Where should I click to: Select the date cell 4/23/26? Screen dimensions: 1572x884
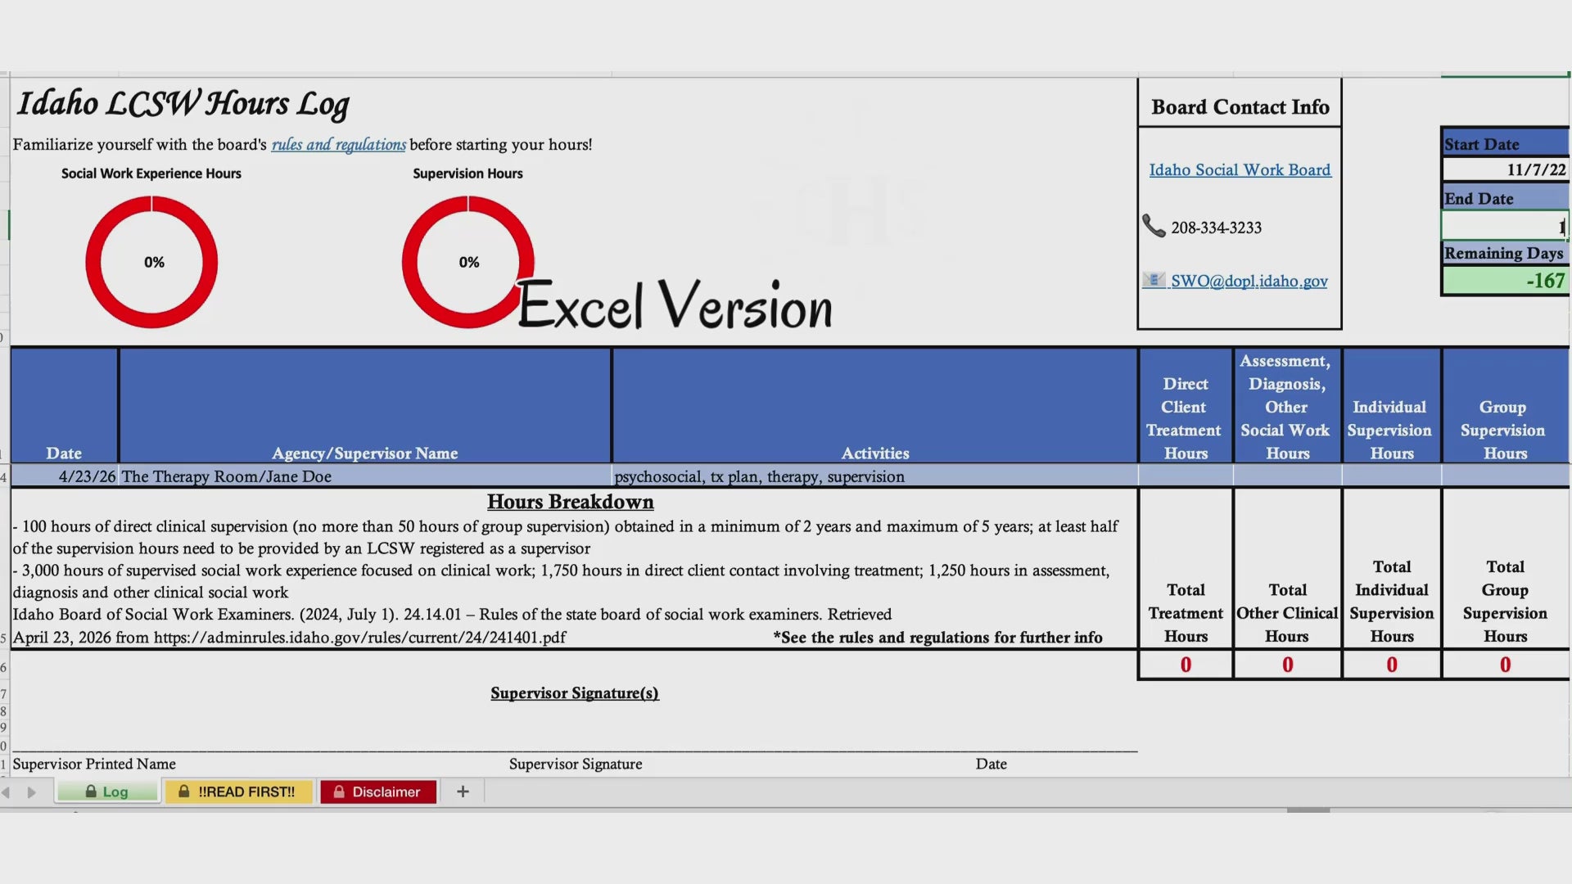[x=65, y=476]
